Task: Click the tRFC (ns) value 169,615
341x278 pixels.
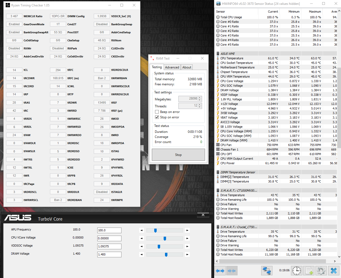Action: click(58, 78)
